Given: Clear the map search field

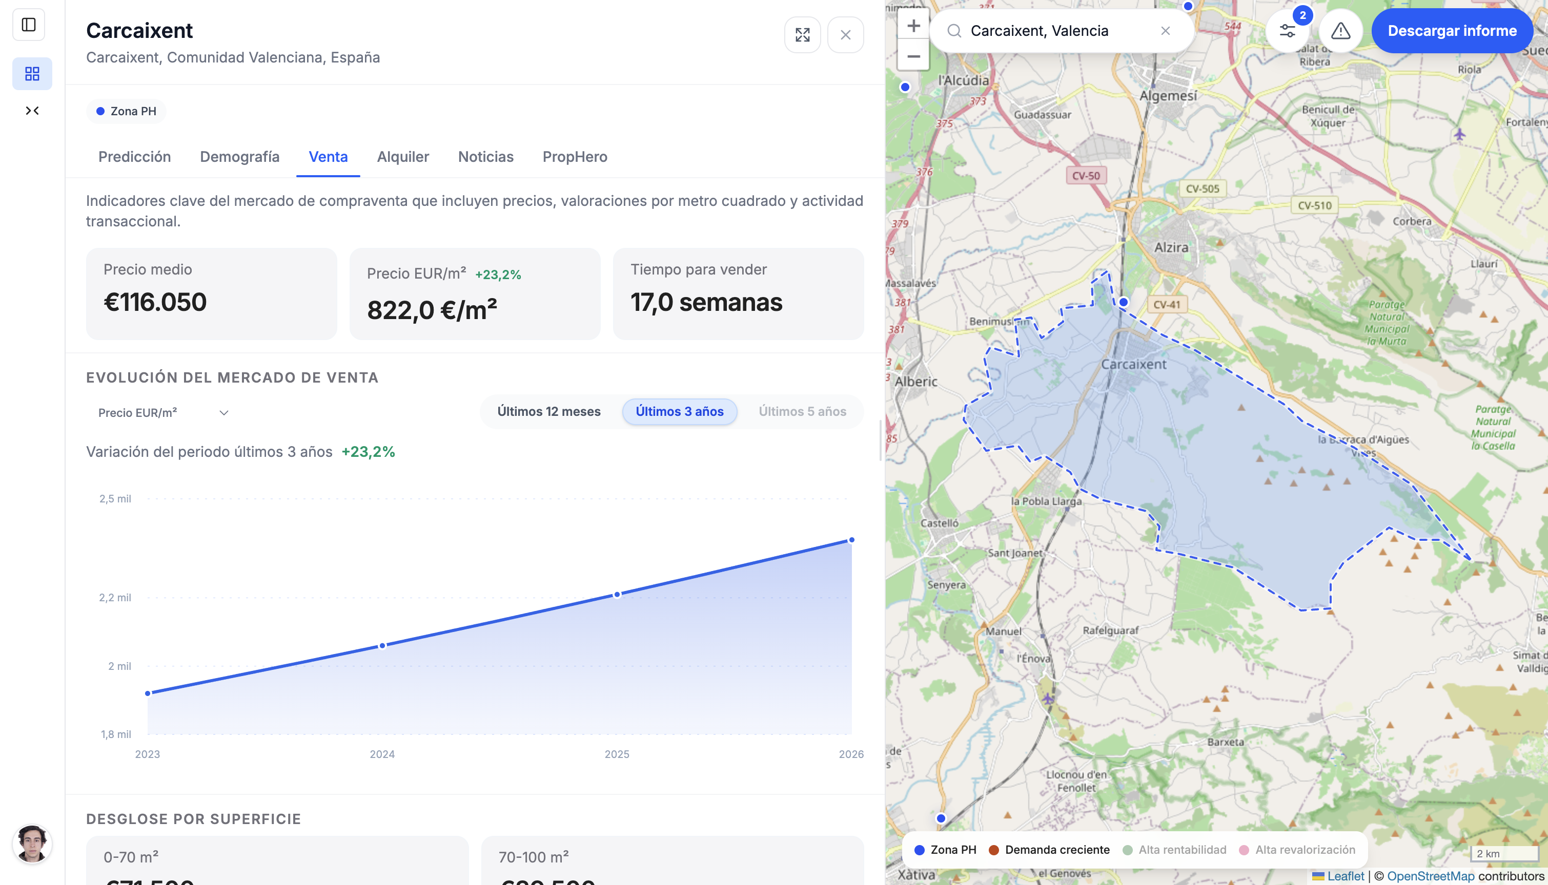Looking at the screenshot, I should pos(1166,30).
